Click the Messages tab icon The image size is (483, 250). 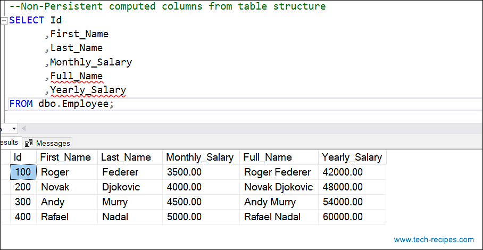[x=29, y=143]
